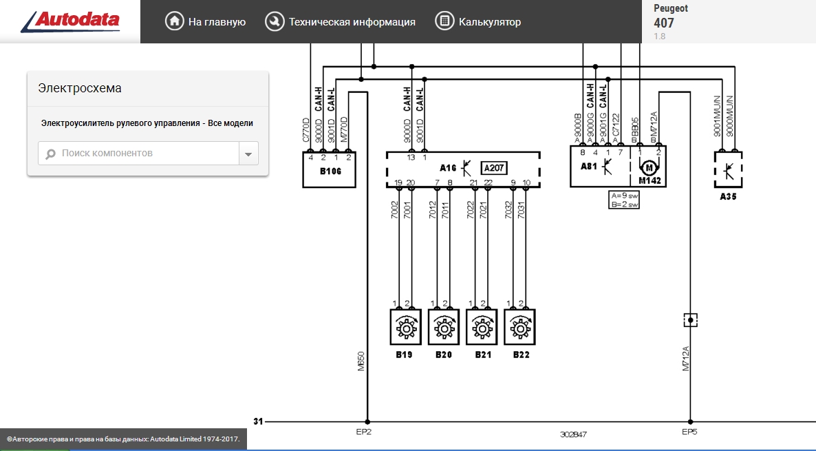Click the M142 motor symbol
Viewport: 816px width, 451px height.
[648, 168]
